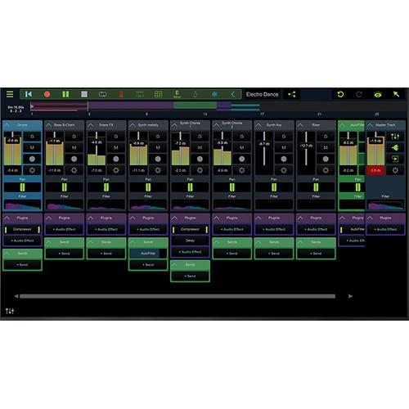The image size is (409, 409).
Task: Add a Send on the Snare FX channel
Action: click(x=106, y=254)
